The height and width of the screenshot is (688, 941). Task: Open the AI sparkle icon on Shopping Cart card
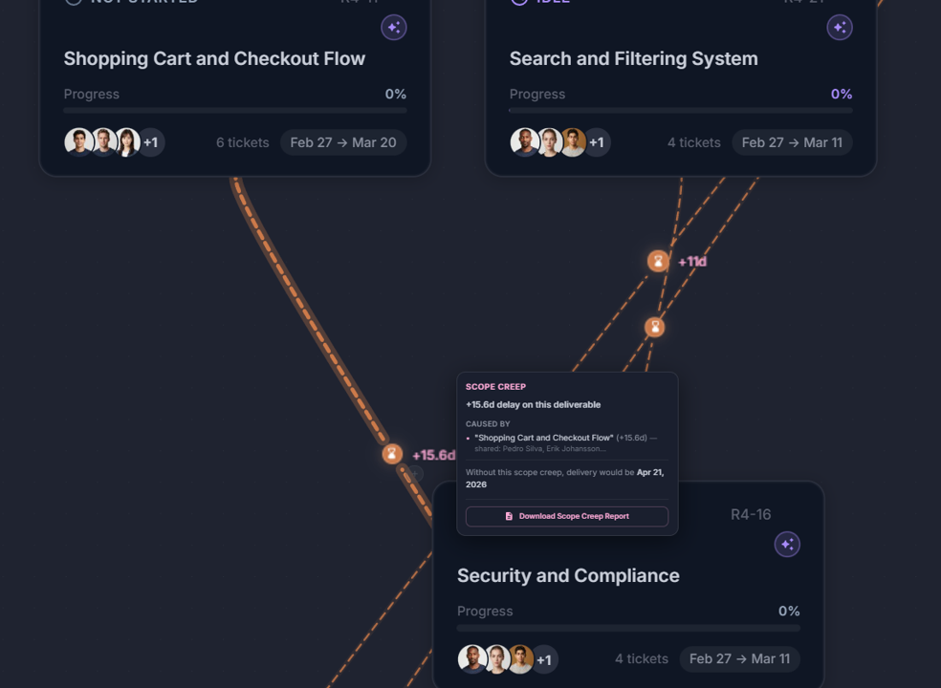(x=394, y=27)
